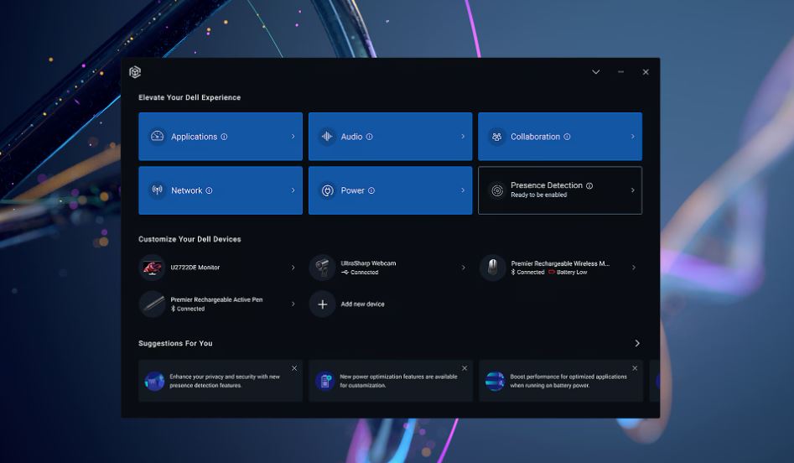Open the Presence Detection tile arrow

tap(632, 190)
